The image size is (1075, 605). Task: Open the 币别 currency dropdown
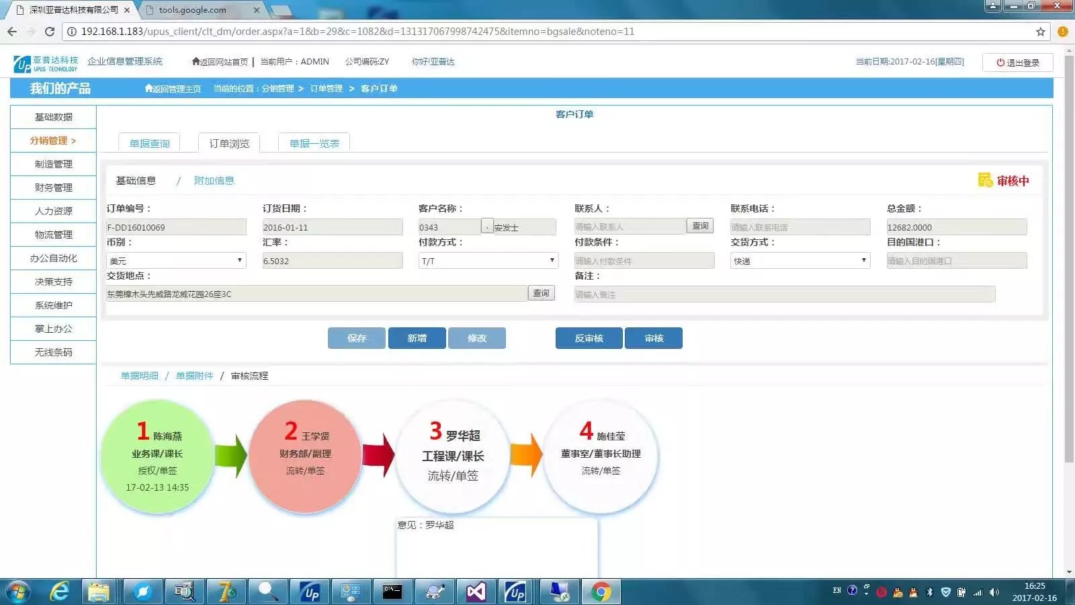pos(176,261)
